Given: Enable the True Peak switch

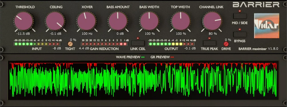Looking at the screenshot, I should 210,43.
